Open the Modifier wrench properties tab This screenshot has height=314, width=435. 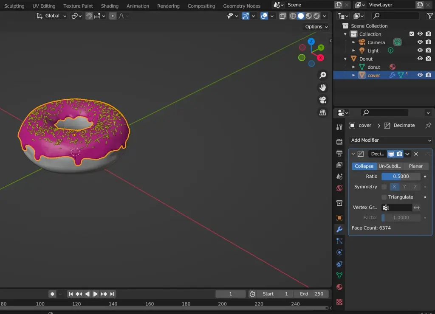pyautogui.click(x=339, y=229)
